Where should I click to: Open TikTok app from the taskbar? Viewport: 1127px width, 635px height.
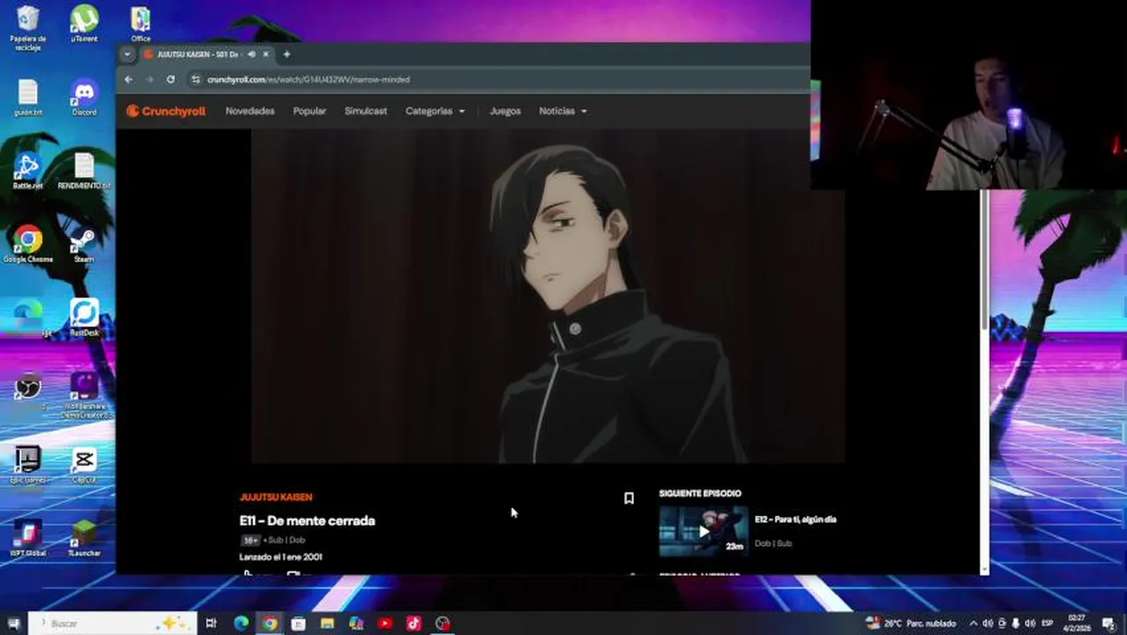(414, 624)
